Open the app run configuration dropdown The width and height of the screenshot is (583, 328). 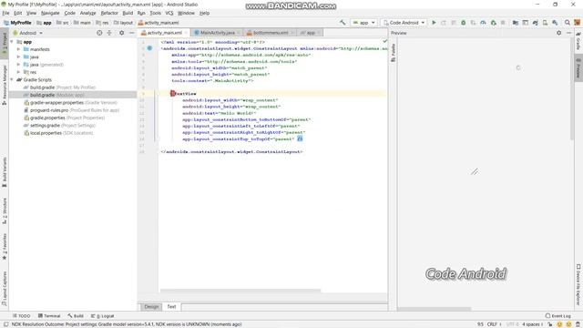pyautogui.click(x=364, y=23)
